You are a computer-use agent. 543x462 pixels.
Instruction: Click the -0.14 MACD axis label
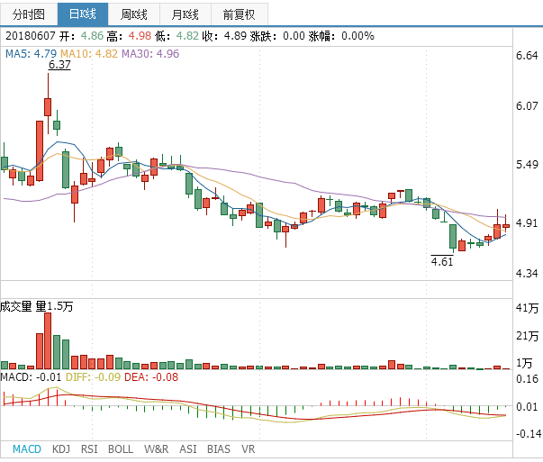(528, 433)
